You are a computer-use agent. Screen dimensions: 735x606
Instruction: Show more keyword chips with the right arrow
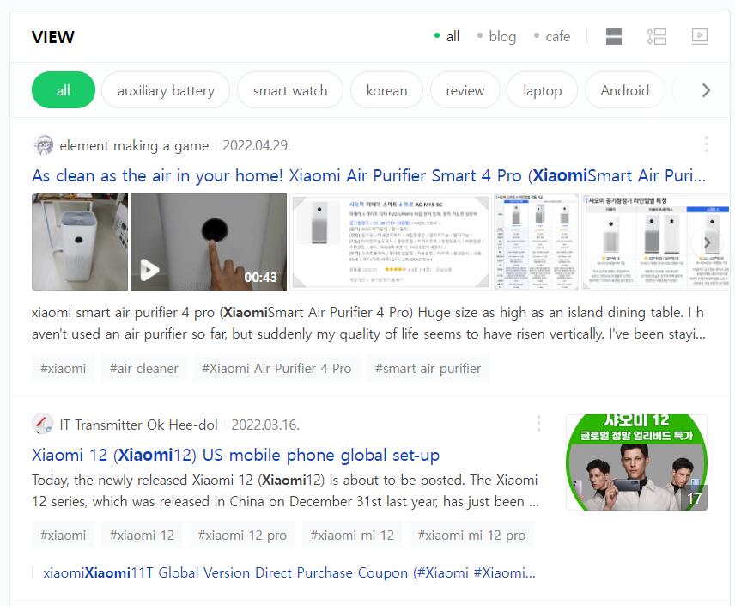(x=706, y=90)
